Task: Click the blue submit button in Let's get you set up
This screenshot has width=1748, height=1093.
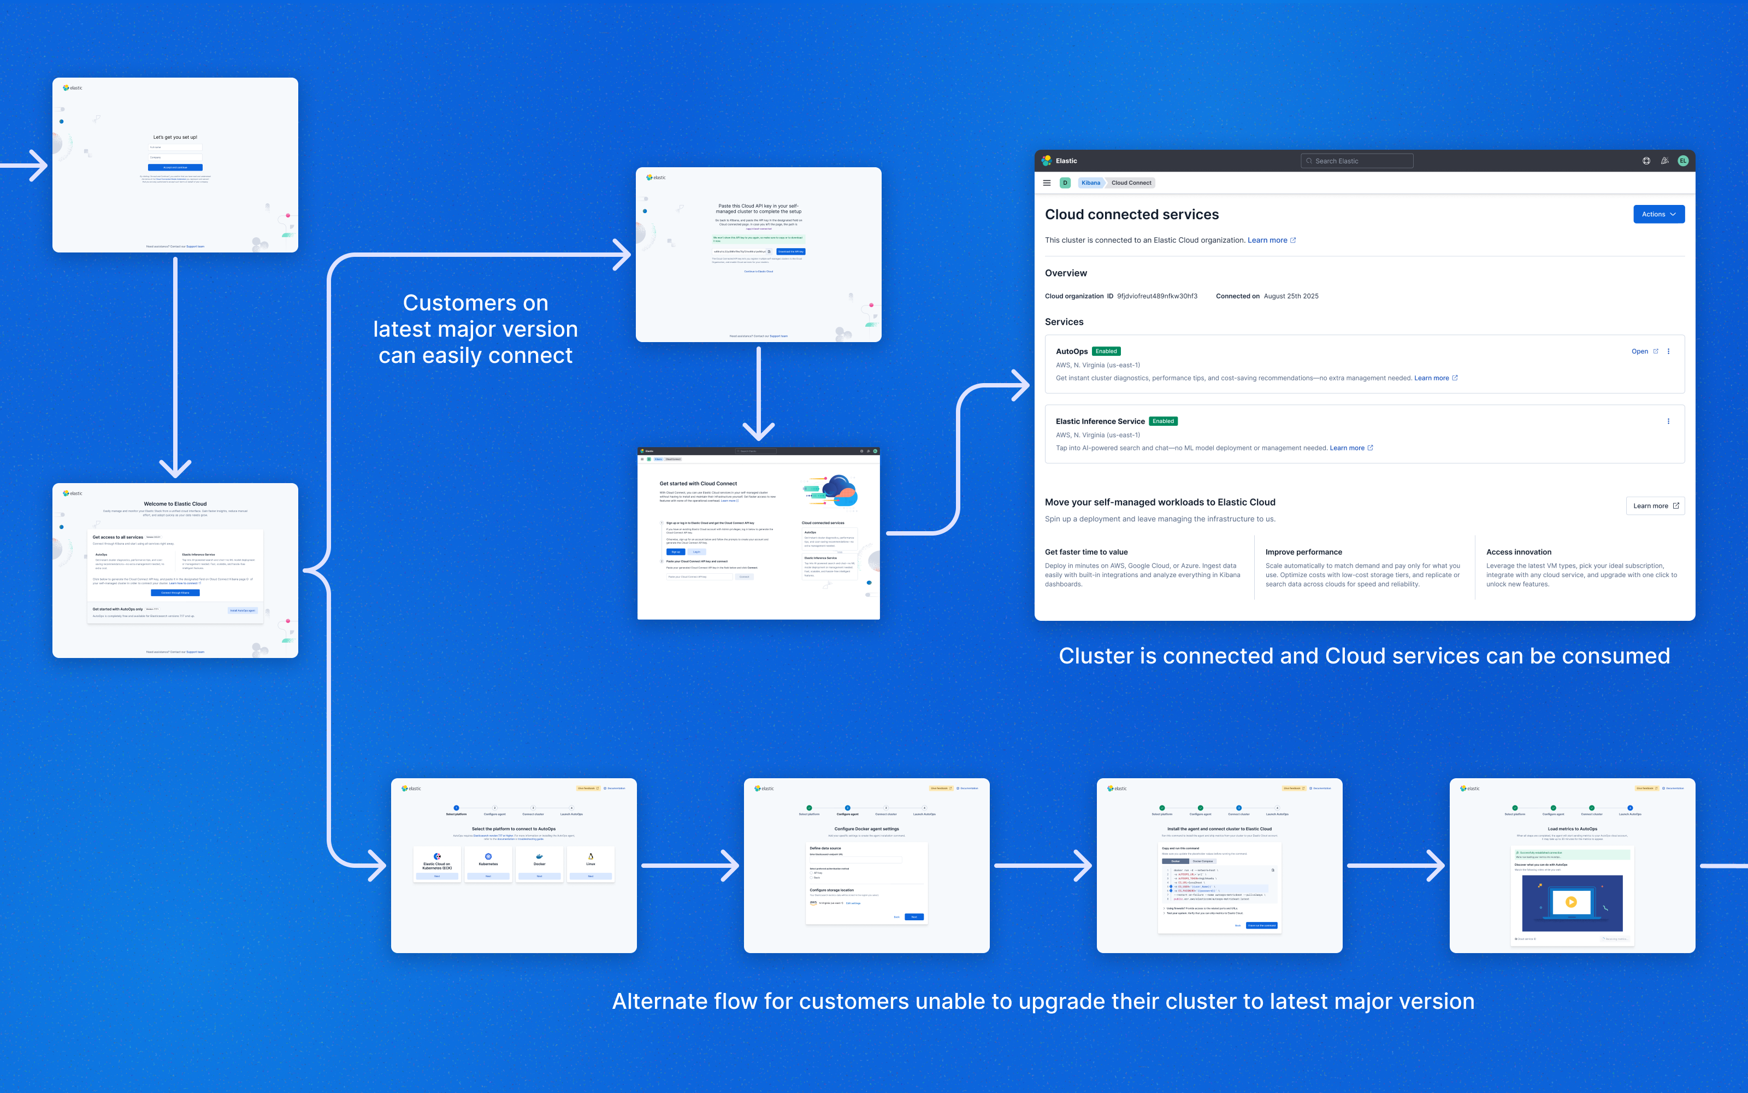Action: point(175,168)
